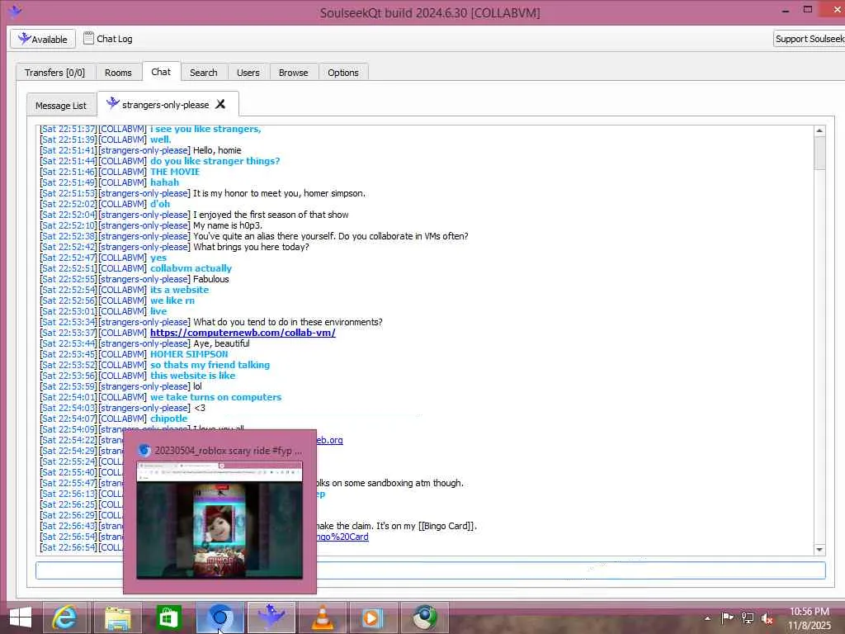Click message 'THE MOVIE'
This screenshot has width=845, height=634.
tap(175, 172)
